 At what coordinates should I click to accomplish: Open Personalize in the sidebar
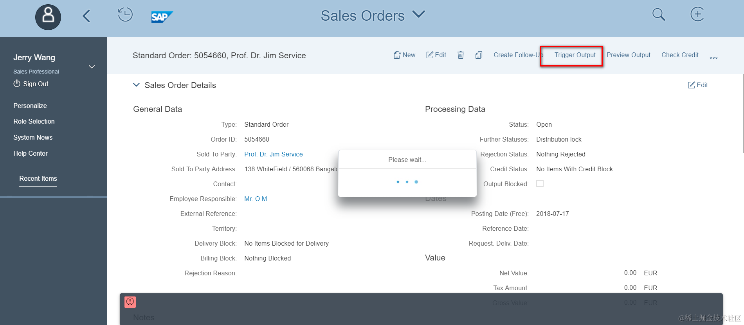[30, 106]
